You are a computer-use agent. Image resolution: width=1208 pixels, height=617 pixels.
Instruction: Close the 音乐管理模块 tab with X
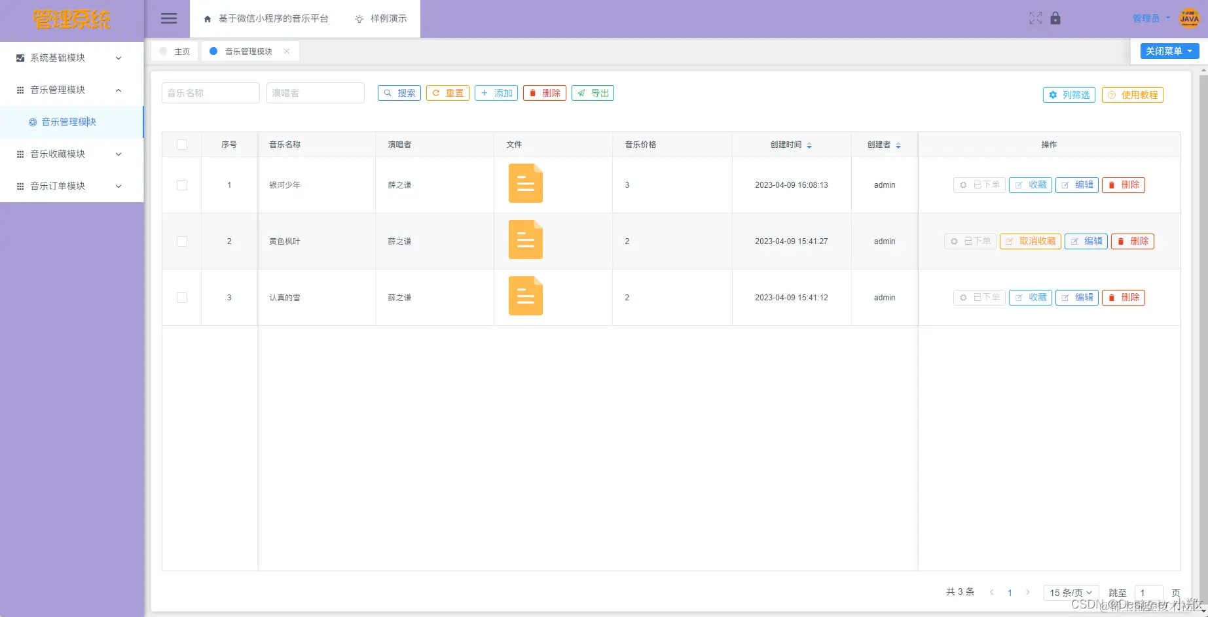click(x=287, y=51)
